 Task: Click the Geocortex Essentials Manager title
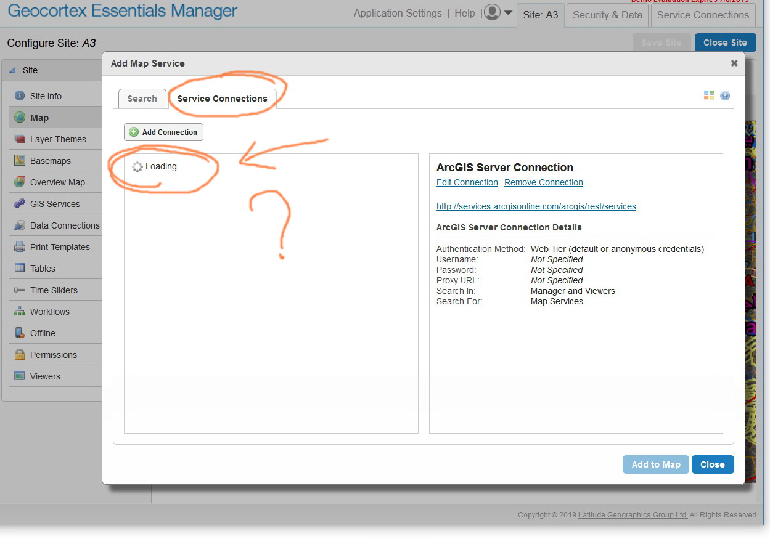point(122,10)
